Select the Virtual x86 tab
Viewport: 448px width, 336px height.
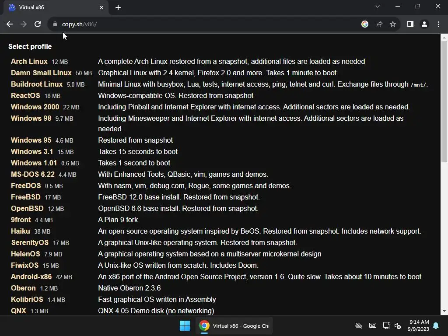[56, 7]
